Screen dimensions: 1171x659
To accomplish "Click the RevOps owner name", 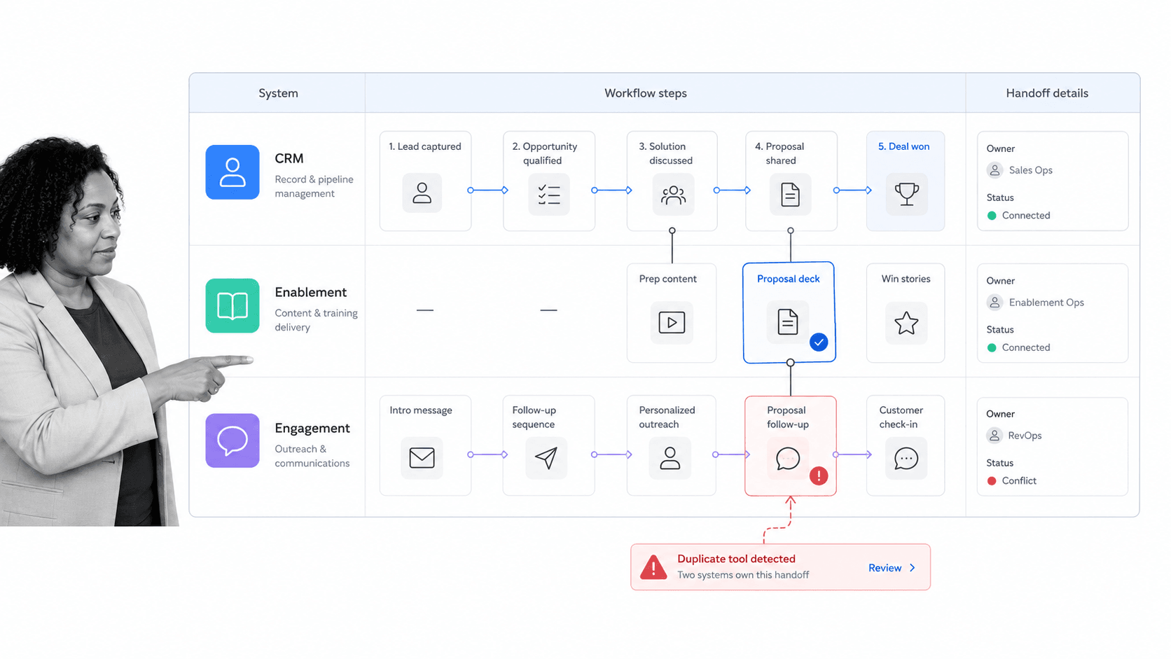I will point(1025,436).
